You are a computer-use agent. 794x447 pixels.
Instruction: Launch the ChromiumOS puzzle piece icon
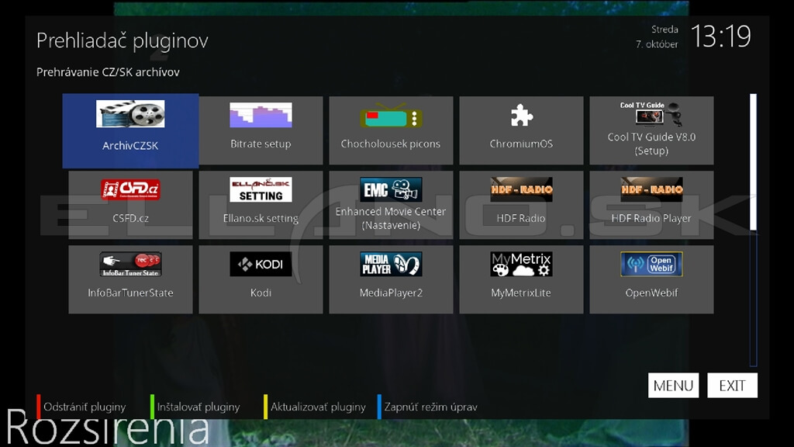pyautogui.click(x=521, y=115)
